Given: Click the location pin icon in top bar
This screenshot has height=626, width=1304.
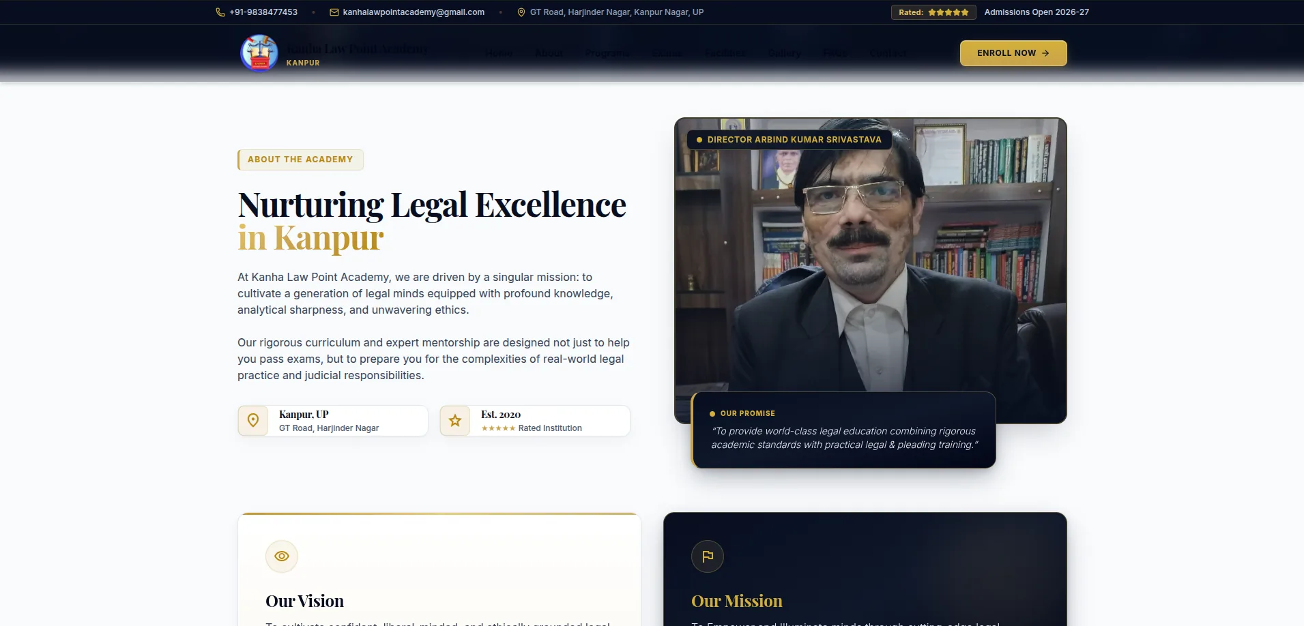Looking at the screenshot, I should pyautogui.click(x=521, y=12).
